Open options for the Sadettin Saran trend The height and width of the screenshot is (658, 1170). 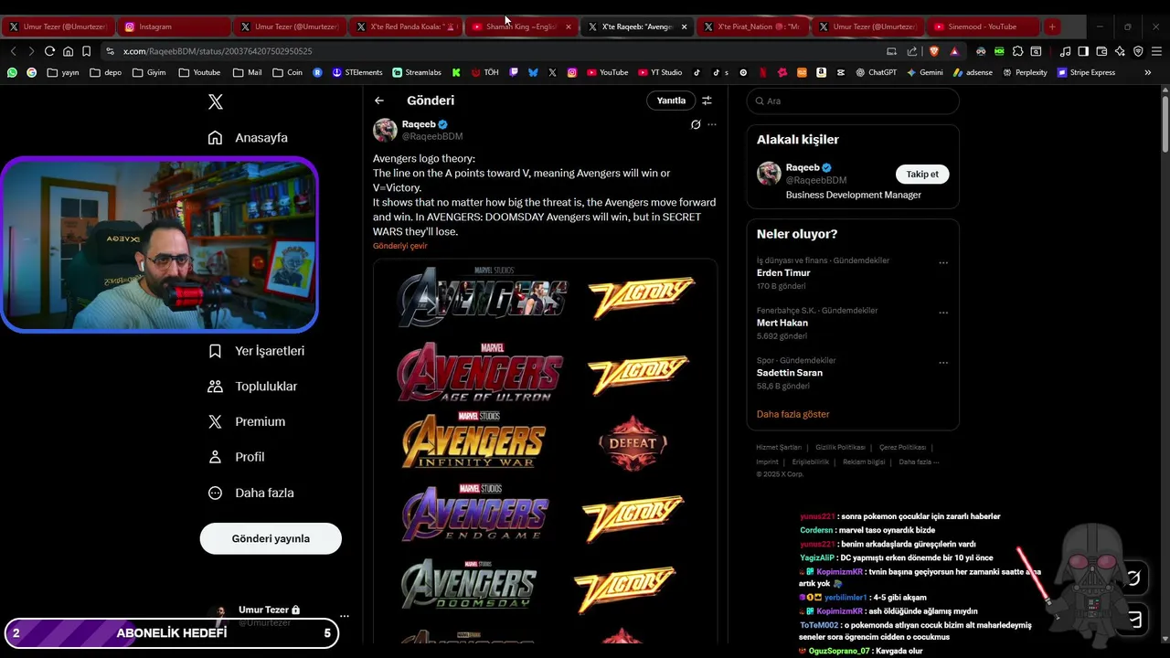click(x=943, y=363)
